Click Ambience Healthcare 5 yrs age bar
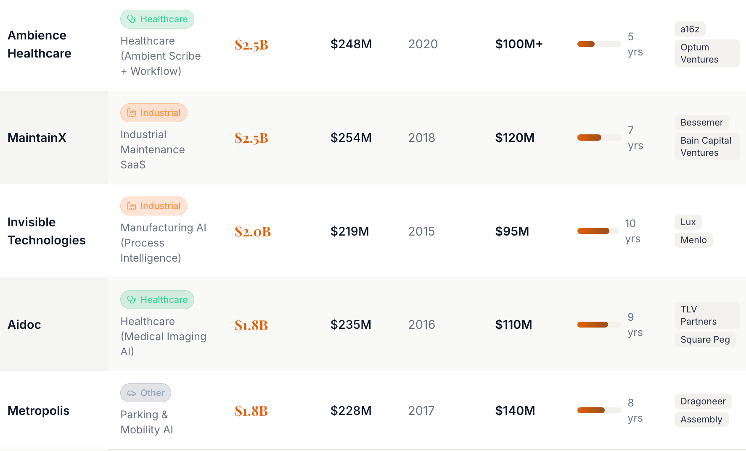This screenshot has height=451, width=746. pos(599,44)
